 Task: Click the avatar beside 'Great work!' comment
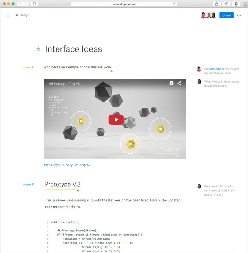coord(199,186)
